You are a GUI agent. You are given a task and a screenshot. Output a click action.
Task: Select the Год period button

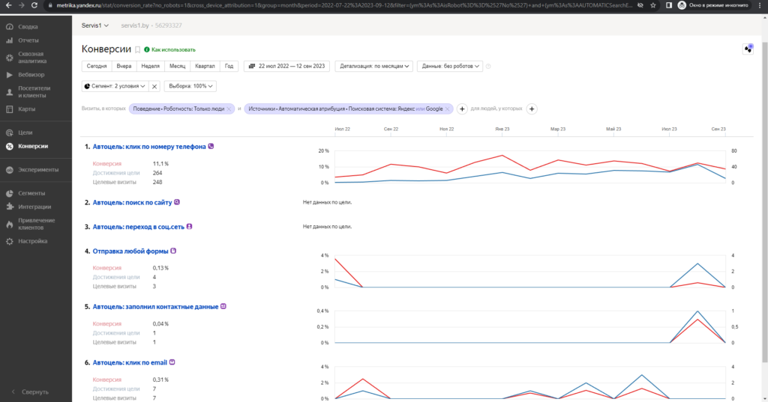229,66
